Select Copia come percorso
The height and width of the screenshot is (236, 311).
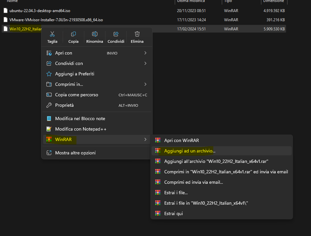click(x=76, y=95)
